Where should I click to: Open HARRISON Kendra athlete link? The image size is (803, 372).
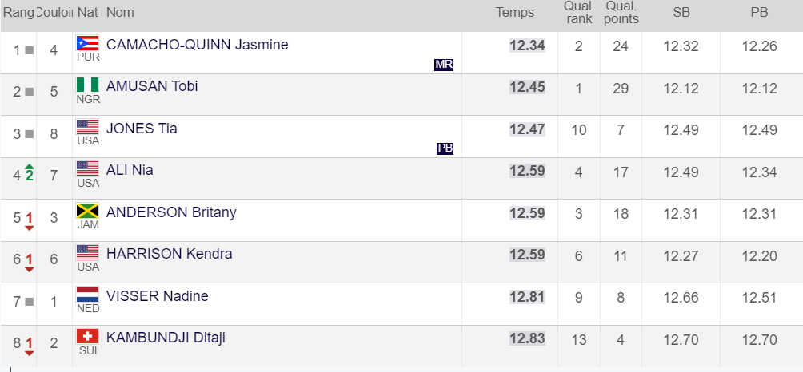pos(169,254)
